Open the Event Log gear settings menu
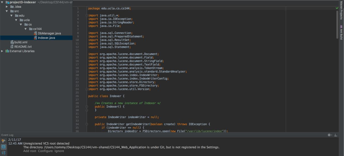 330,135
